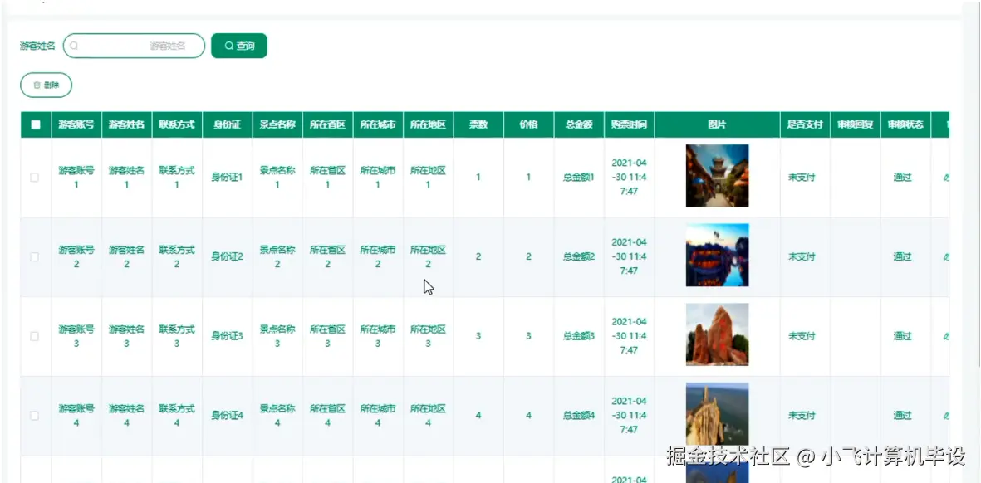Click the 游客姓名 column header
The image size is (981, 483).
[126, 124]
